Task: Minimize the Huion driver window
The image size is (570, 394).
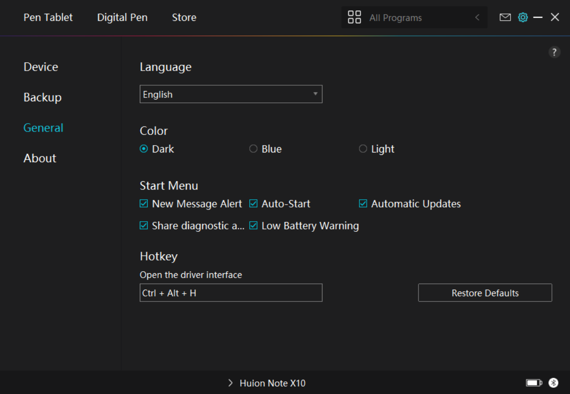Action: pyautogui.click(x=538, y=18)
